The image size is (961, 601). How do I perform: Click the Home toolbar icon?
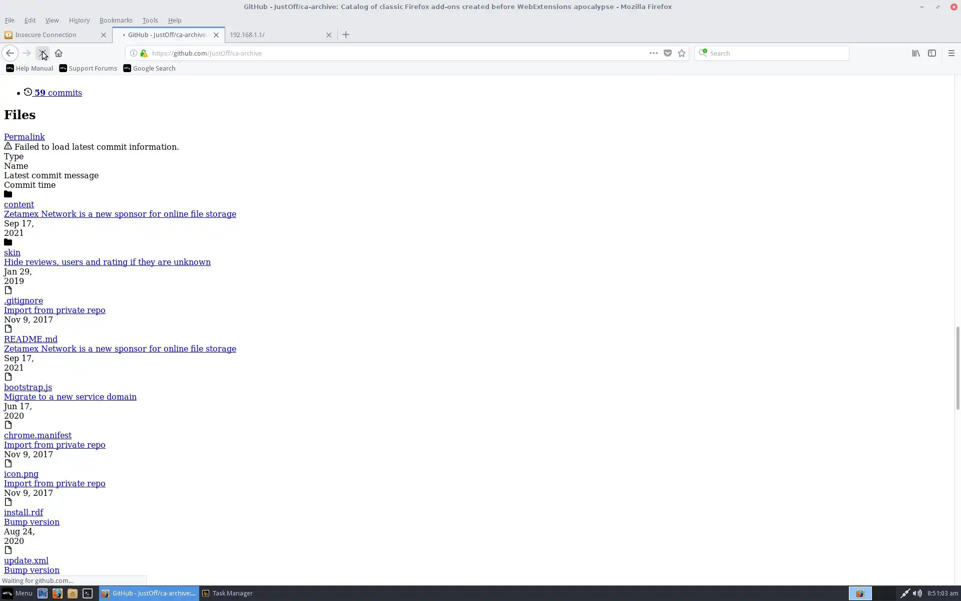(59, 53)
